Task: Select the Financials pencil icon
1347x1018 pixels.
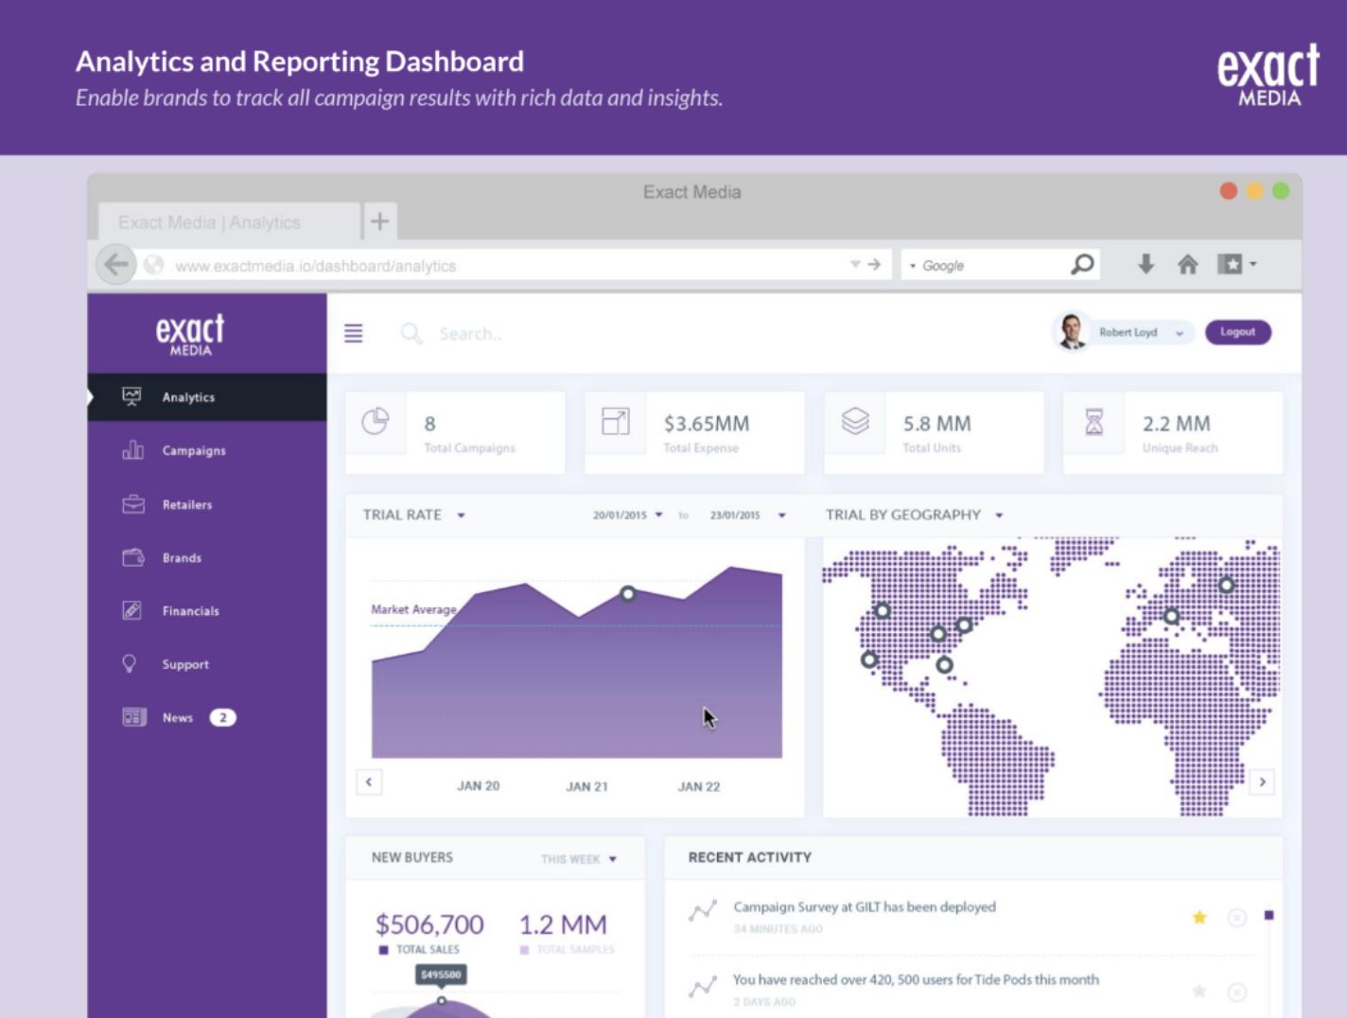Action: (x=131, y=610)
